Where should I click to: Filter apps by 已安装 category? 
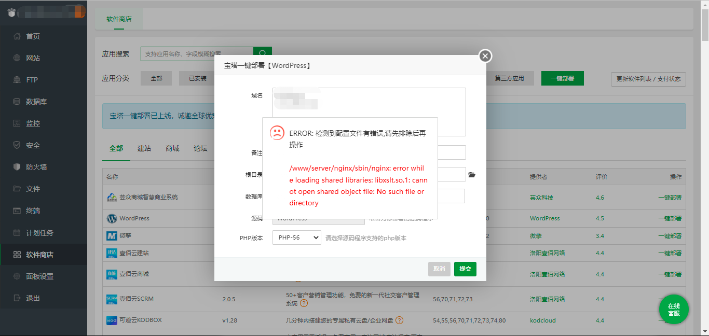point(197,78)
